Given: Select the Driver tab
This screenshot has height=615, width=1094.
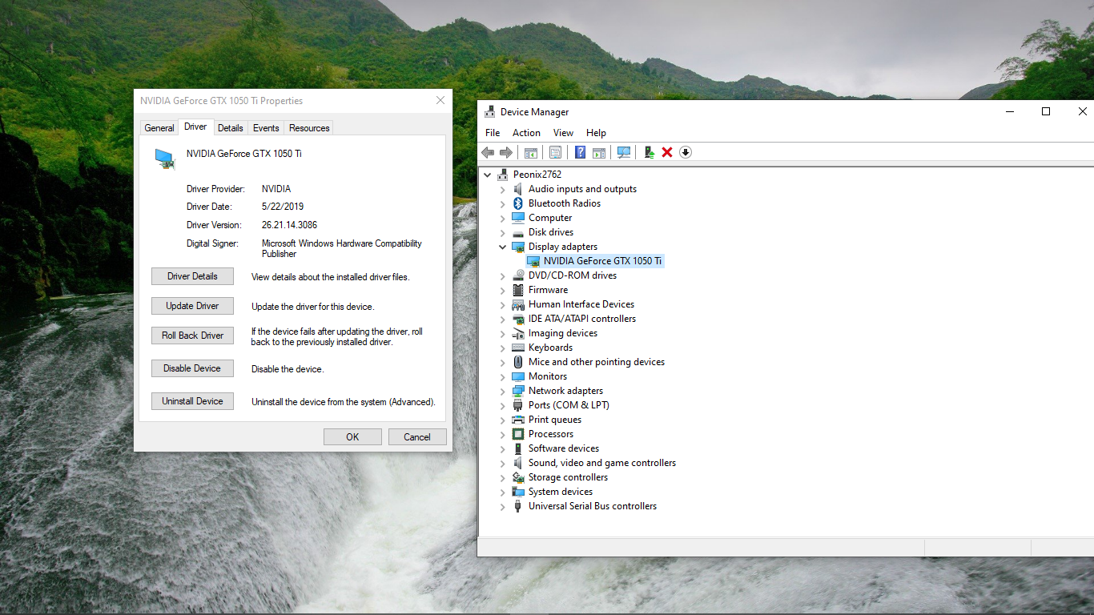Looking at the screenshot, I should pyautogui.click(x=195, y=127).
